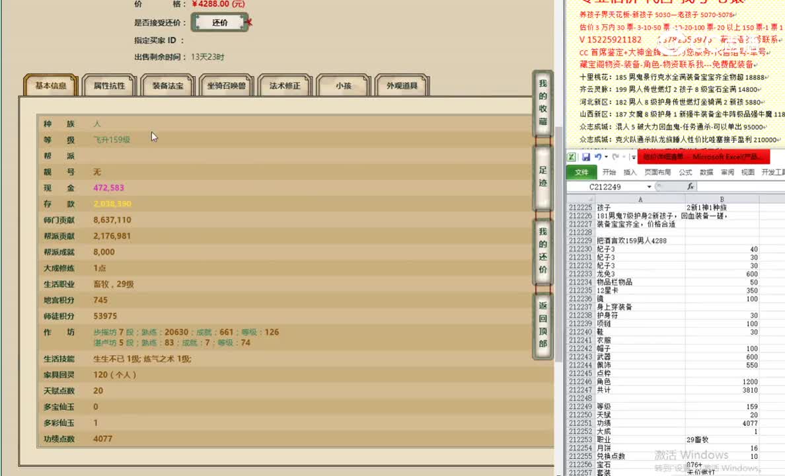Click the price text ¥4288.00
The height and width of the screenshot is (476, 785).
coord(218,4)
